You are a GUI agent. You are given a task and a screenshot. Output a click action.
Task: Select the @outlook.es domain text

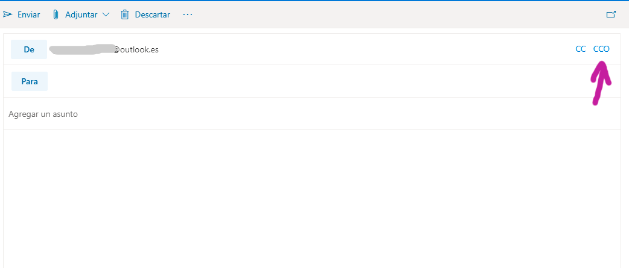coord(136,49)
